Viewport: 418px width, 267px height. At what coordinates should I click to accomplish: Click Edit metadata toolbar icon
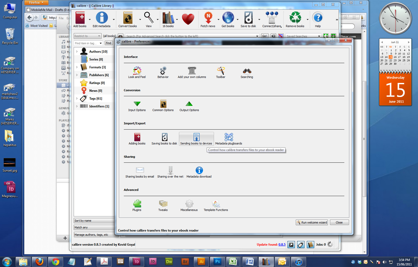tap(102, 20)
